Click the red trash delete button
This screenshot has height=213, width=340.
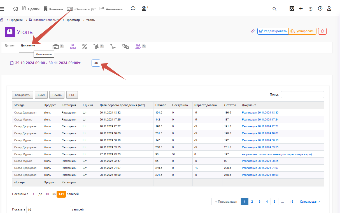click(322, 31)
